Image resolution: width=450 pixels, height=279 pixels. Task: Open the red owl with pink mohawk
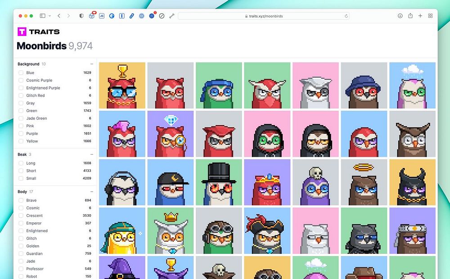(122, 134)
